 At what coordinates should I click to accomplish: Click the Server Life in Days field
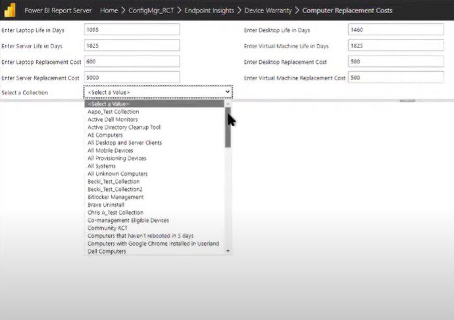132,45
